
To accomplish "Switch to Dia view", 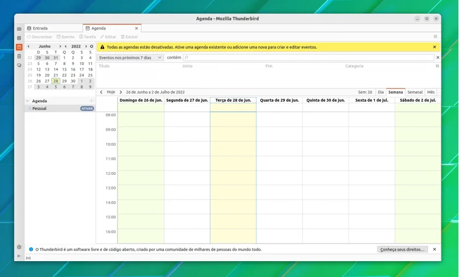I will coord(380,92).
